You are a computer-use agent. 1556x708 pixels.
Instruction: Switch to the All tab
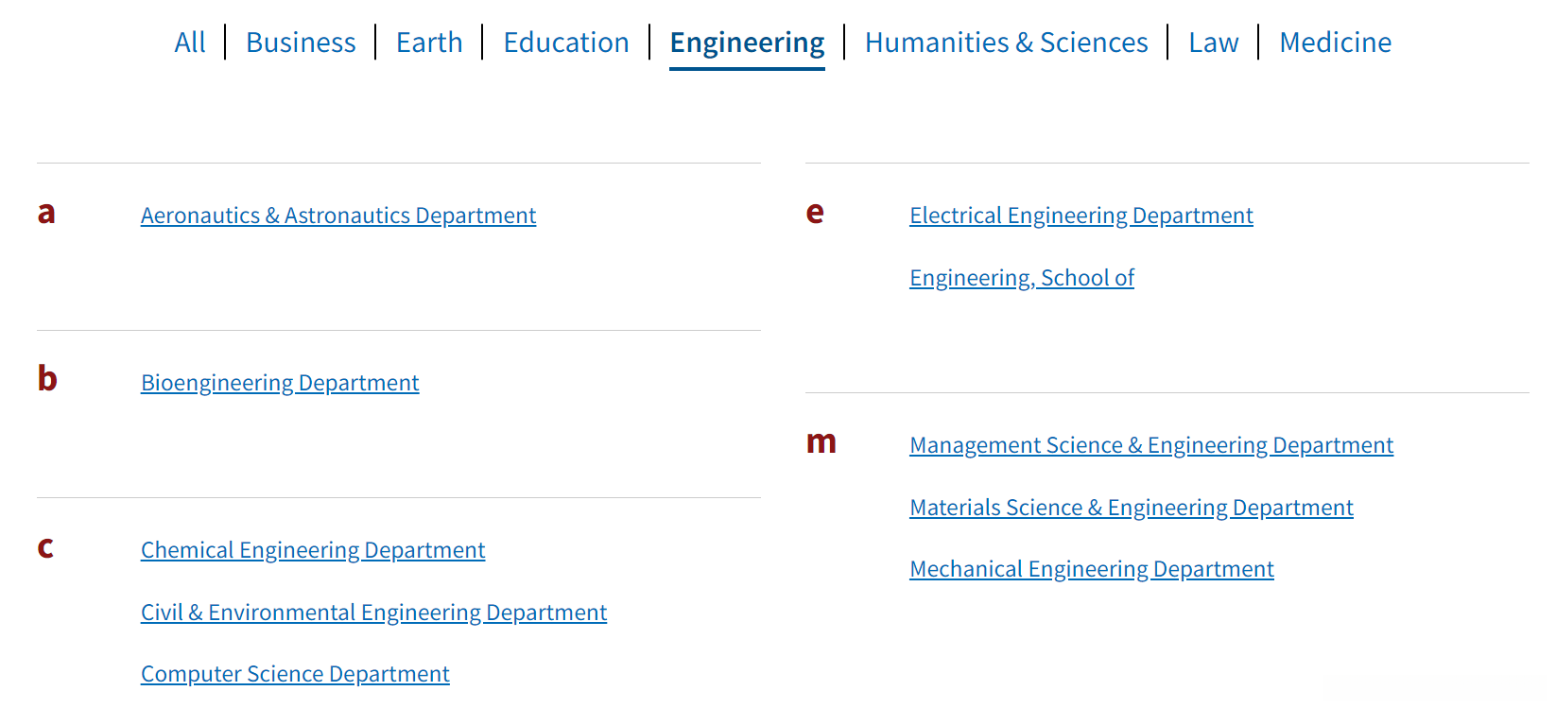[190, 43]
